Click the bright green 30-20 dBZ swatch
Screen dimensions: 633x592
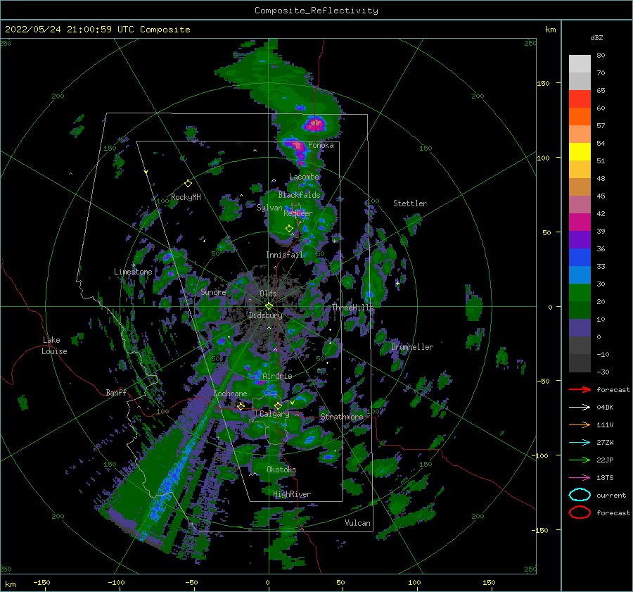(x=580, y=293)
